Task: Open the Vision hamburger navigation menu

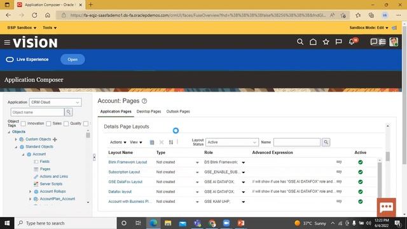Action: pos(7,42)
